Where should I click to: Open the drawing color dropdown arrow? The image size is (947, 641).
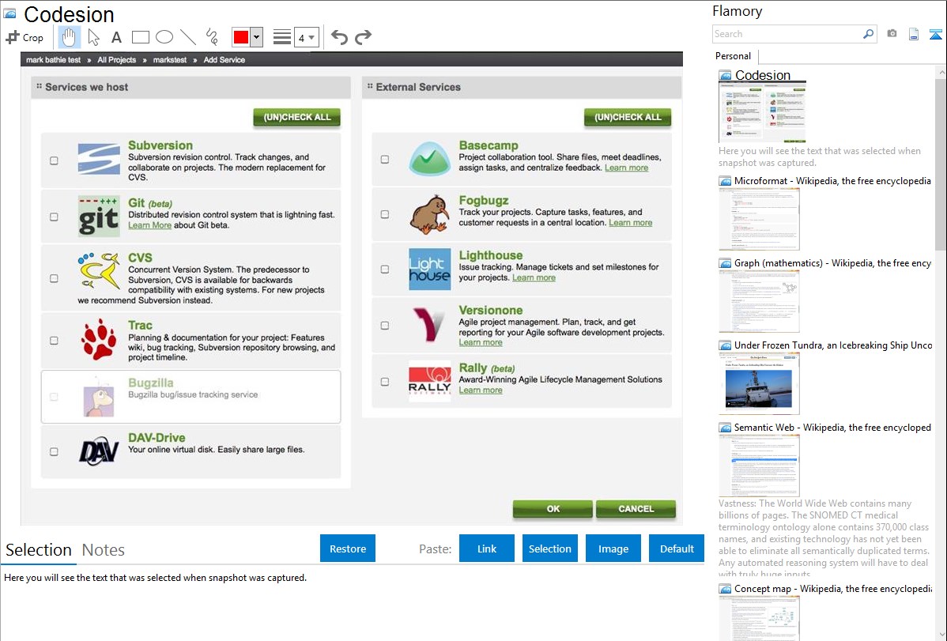click(x=257, y=37)
